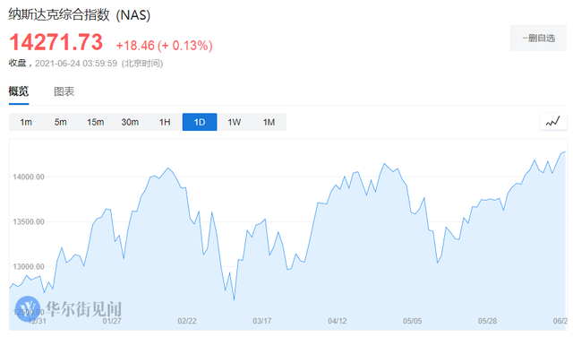Click the 04/12 date label
Viewport: 573px width, 337px height.
click(338, 321)
